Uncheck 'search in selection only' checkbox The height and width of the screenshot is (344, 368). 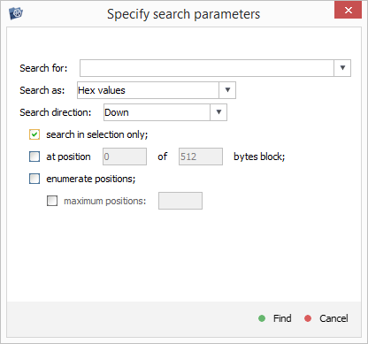(x=34, y=134)
